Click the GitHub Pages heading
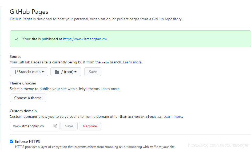This screenshot has width=251, height=150. (x=29, y=12)
